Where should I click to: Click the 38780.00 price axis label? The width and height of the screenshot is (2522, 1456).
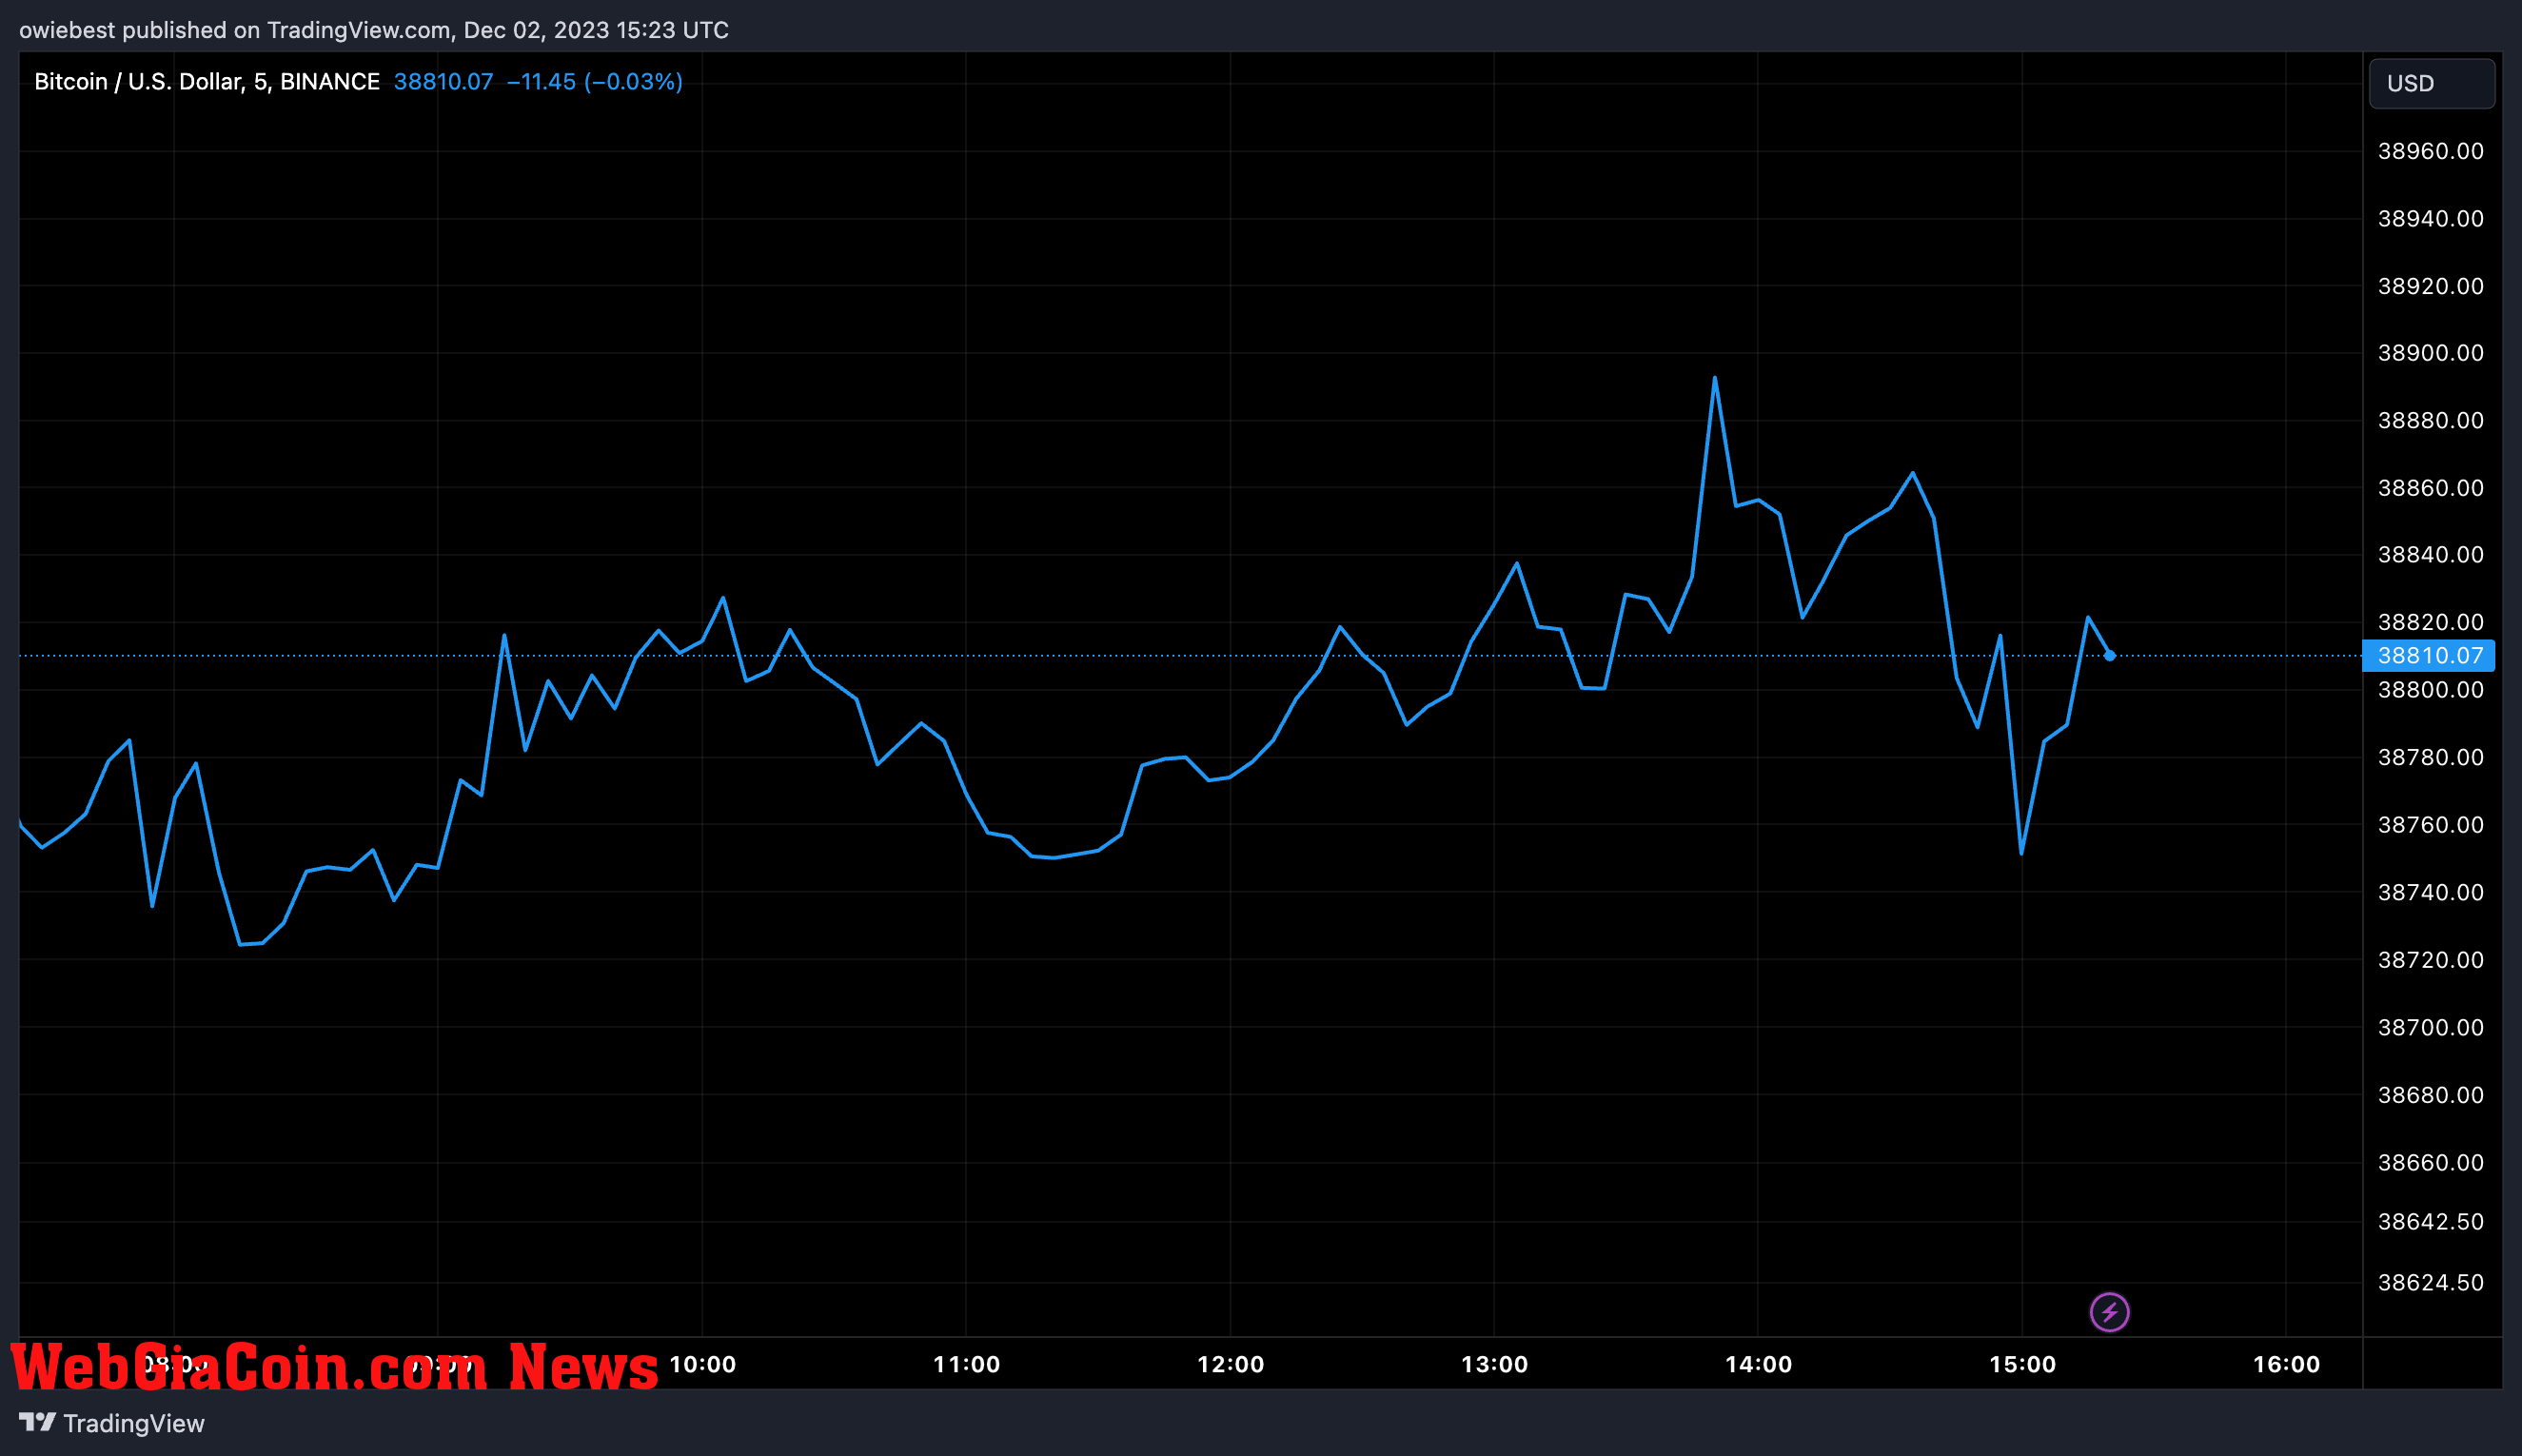2430,757
